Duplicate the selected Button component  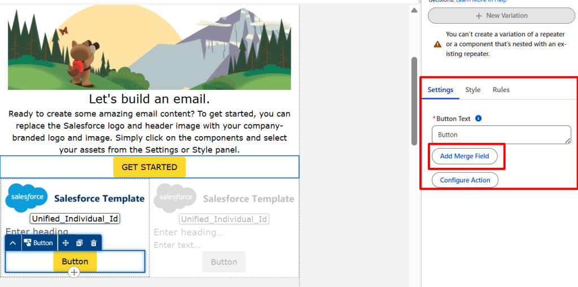[x=79, y=243]
